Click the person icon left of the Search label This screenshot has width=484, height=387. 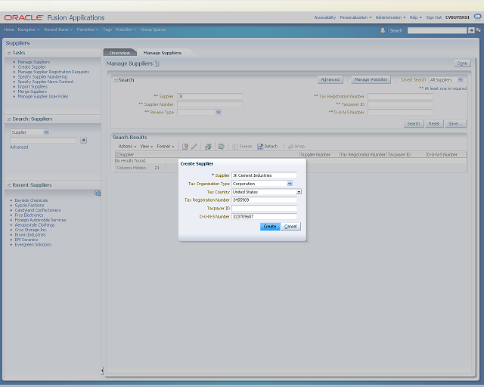(x=383, y=30)
